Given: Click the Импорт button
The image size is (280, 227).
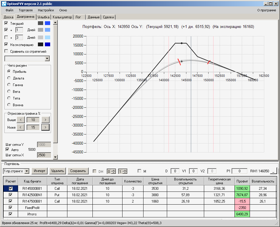Looking at the screenshot, I should point(40,171).
